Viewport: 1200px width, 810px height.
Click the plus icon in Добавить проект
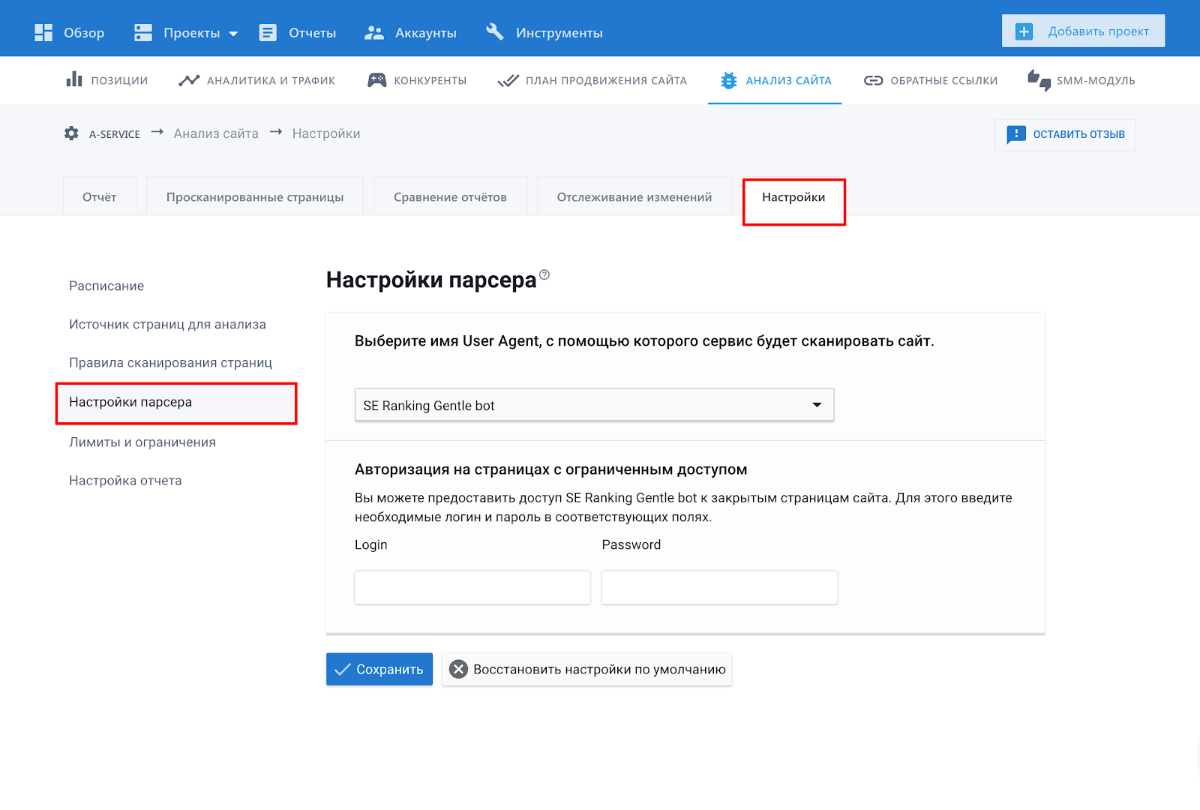pyautogui.click(x=1024, y=31)
